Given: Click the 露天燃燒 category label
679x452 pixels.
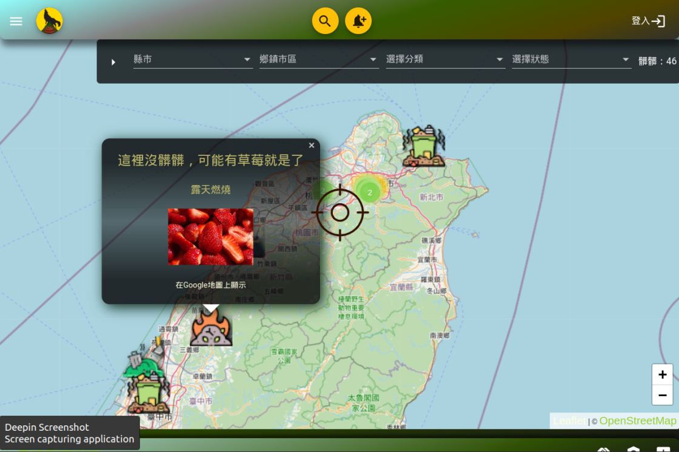Looking at the screenshot, I should (x=210, y=189).
